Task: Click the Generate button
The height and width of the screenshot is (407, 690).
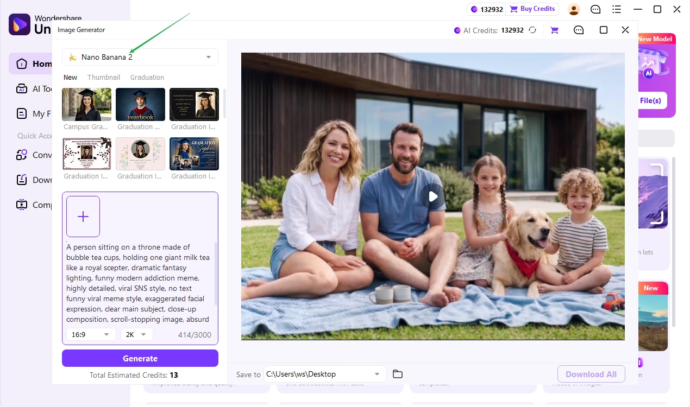Action: (x=140, y=358)
